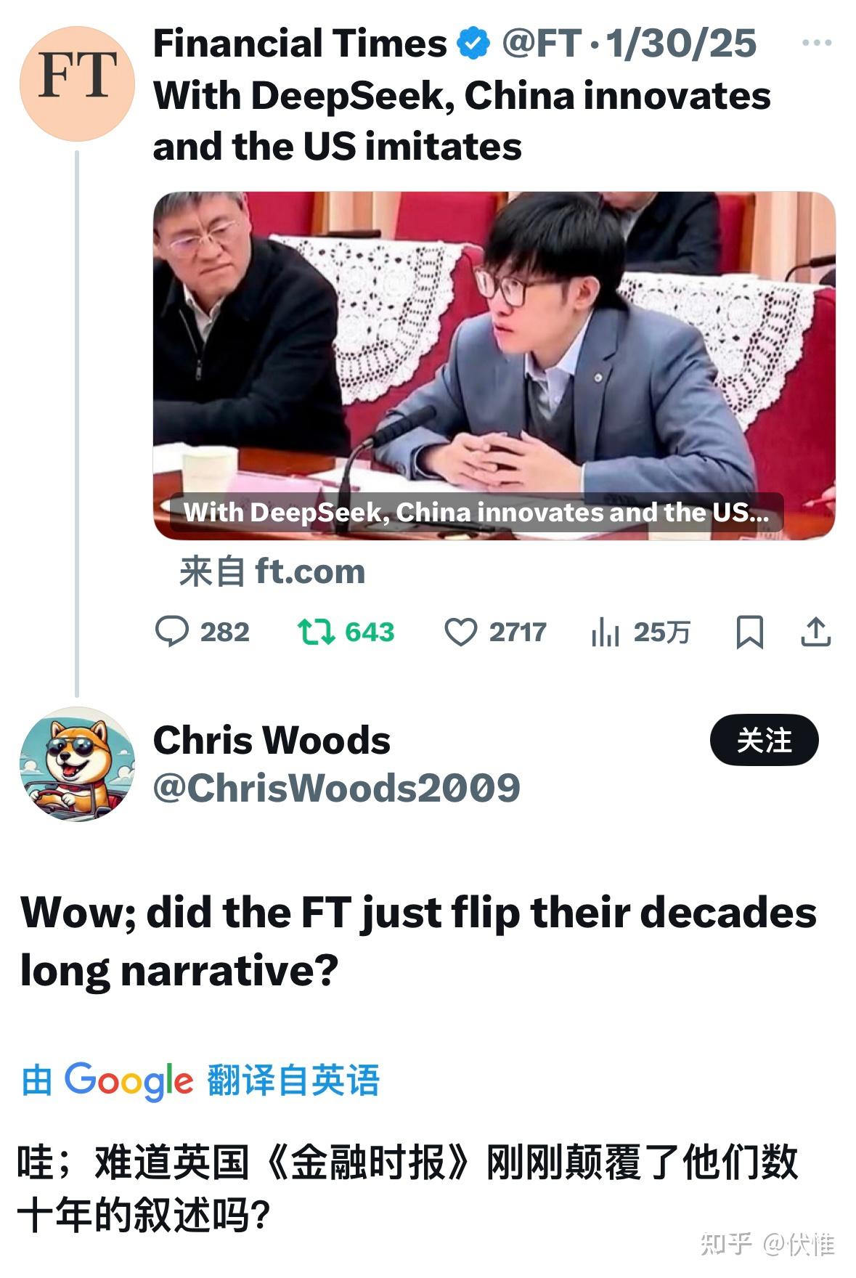Tap the @ChrisWoods2009 handle
The image size is (856, 1278).
click(337, 788)
